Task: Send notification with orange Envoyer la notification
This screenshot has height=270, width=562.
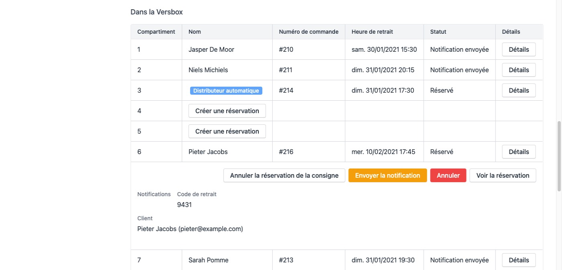Action: (388, 176)
